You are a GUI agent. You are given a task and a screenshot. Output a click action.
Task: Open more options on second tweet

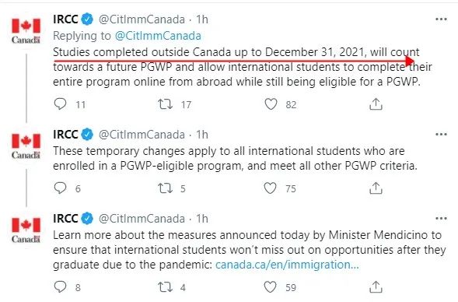point(441,135)
